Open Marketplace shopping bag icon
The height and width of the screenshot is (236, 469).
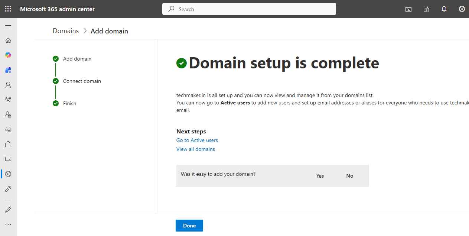coord(8,144)
